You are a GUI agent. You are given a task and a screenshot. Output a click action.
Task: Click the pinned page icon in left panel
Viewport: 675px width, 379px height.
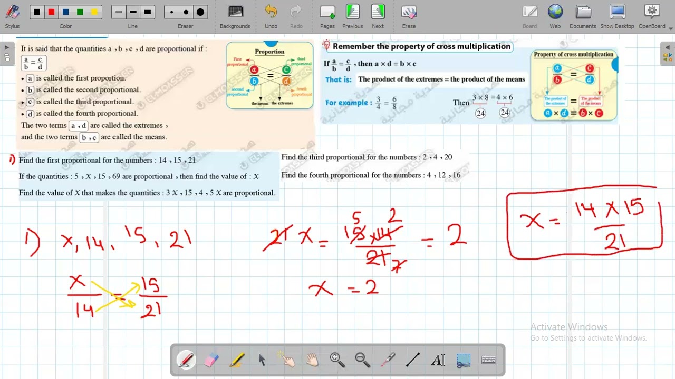click(7, 57)
